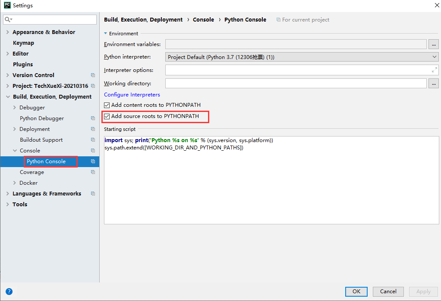Toggle Add source roots to PYTHONPATH
This screenshot has width=441, height=301.
click(107, 117)
